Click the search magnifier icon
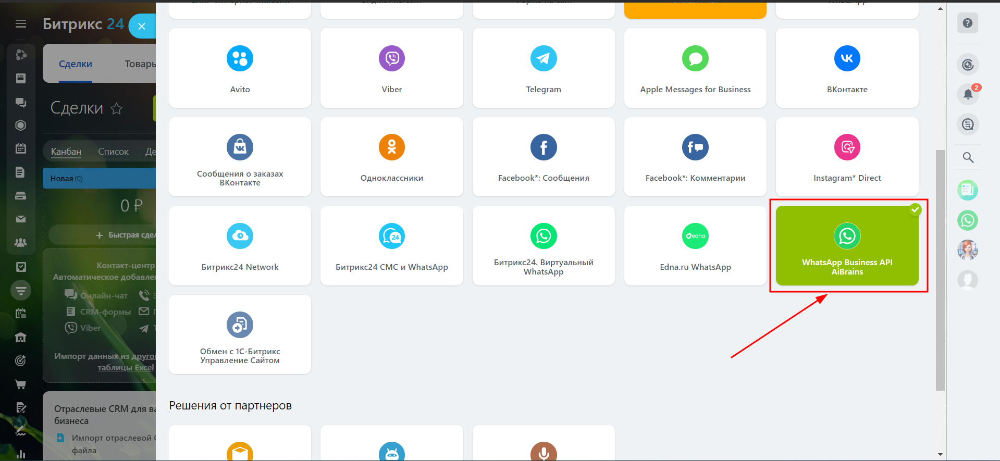The height and width of the screenshot is (461, 1000). [x=968, y=157]
